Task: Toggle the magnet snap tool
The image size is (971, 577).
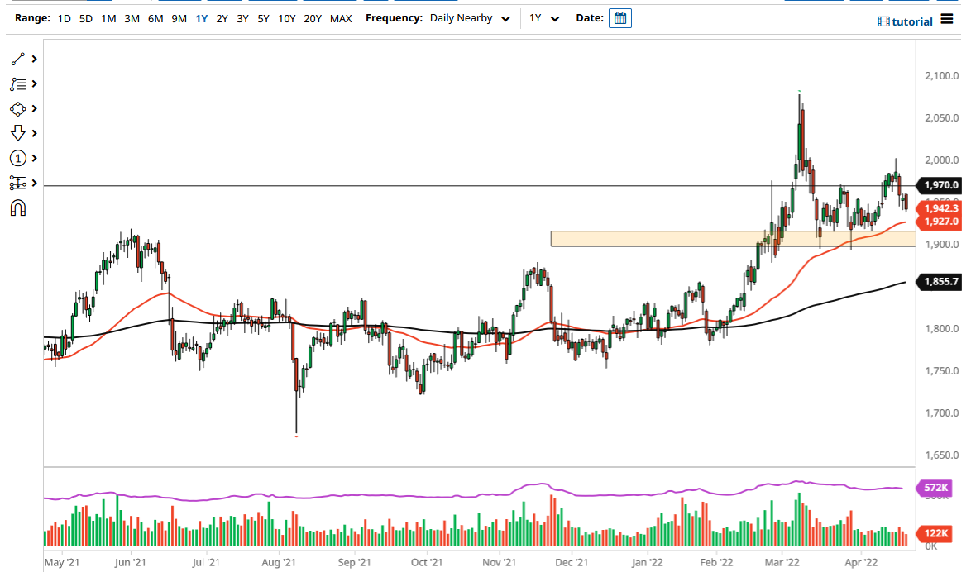Action: (17, 208)
